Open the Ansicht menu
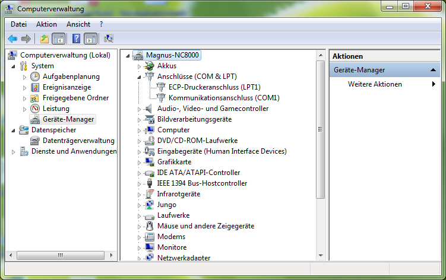Screen dimensions: 446x280 click(78, 24)
